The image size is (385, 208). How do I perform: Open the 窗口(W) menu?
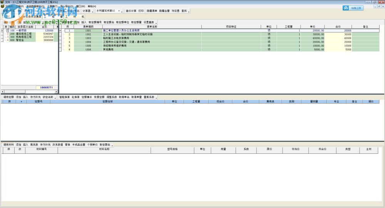click(80, 6)
